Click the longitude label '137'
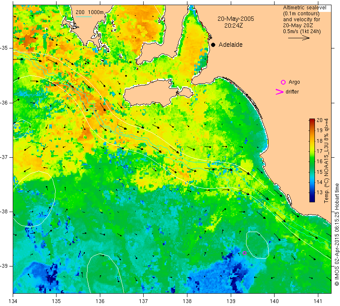The height and width of the screenshot is (306, 340). pyautogui.click(x=144, y=301)
